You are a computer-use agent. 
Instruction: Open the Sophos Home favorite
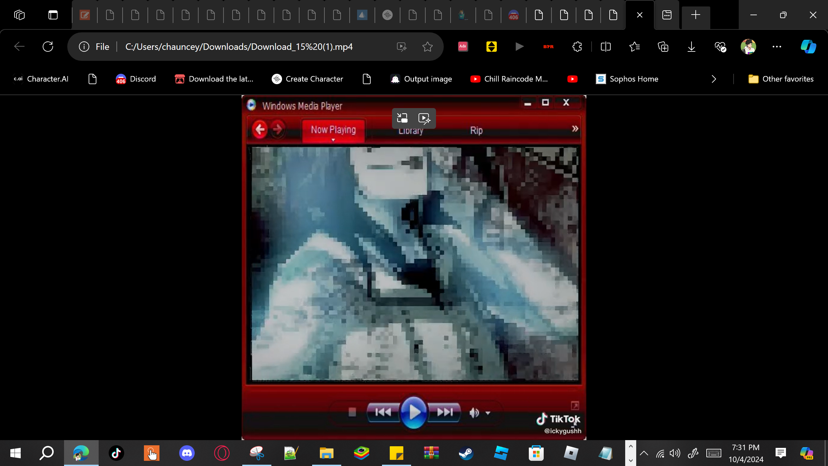627,79
